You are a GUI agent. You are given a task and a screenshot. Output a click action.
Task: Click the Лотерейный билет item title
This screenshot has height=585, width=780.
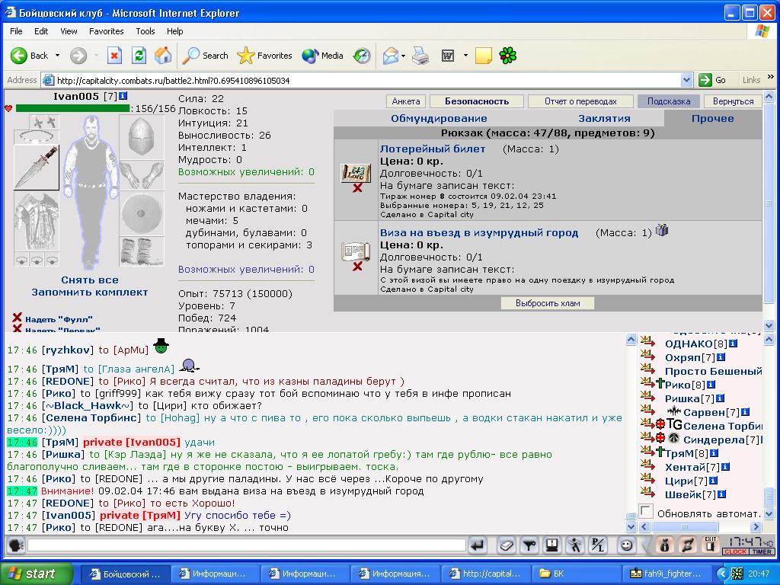433,149
